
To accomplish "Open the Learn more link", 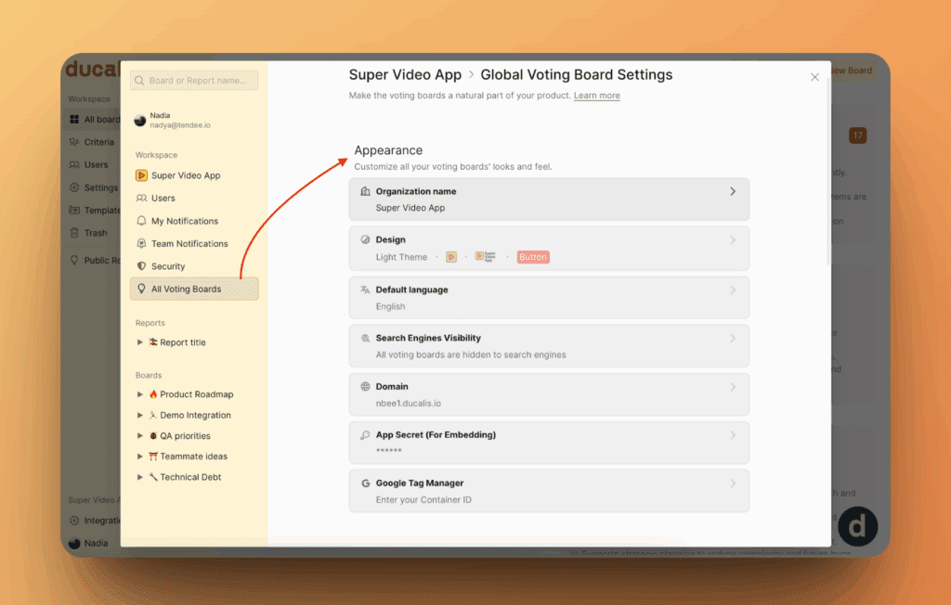I will pyautogui.click(x=596, y=96).
